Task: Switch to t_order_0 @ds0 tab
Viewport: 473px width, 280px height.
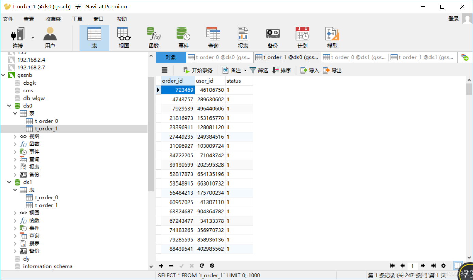Action: coord(220,57)
